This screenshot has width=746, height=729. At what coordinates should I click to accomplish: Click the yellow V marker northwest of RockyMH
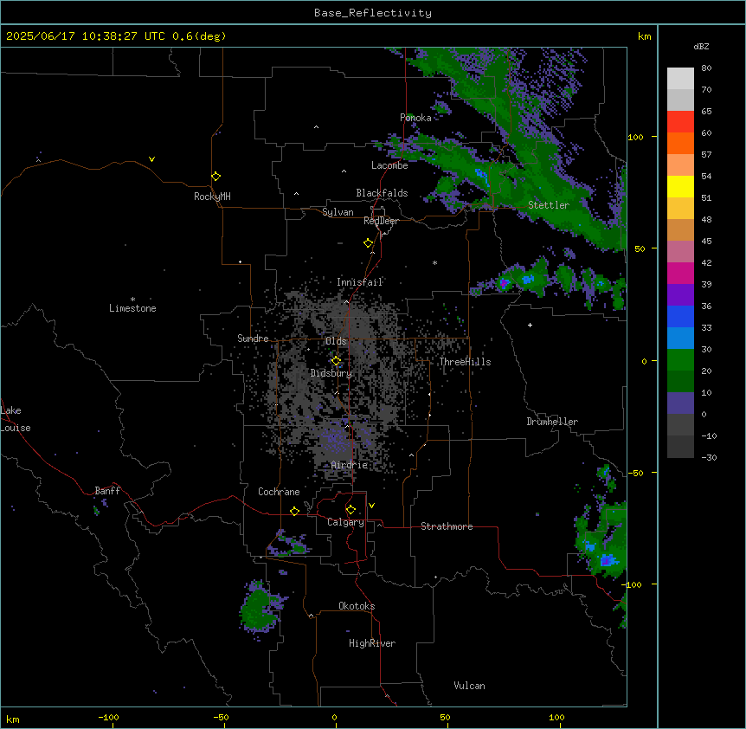click(x=151, y=159)
